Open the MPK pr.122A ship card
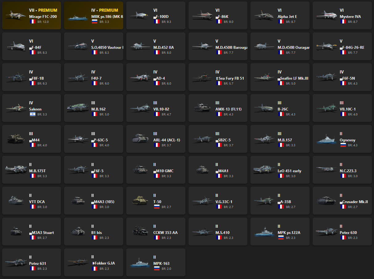This screenshot has width=374, height=279. click(280, 231)
